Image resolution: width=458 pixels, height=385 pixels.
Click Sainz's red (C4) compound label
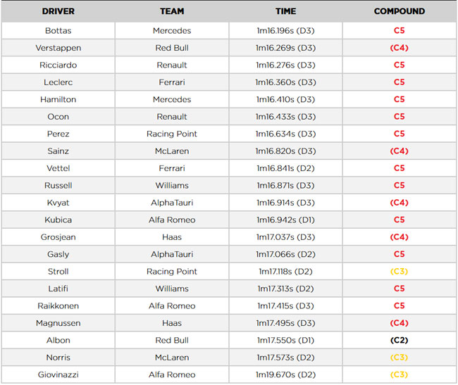pos(400,151)
